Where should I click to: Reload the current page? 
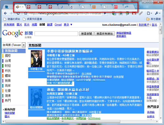(18, 13)
